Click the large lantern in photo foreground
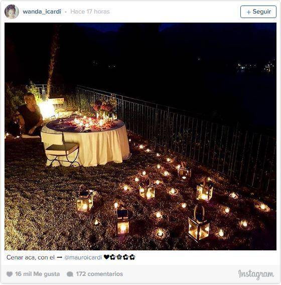 (x=199, y=224)
